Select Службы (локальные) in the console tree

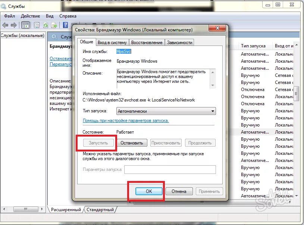click(22, 35)
